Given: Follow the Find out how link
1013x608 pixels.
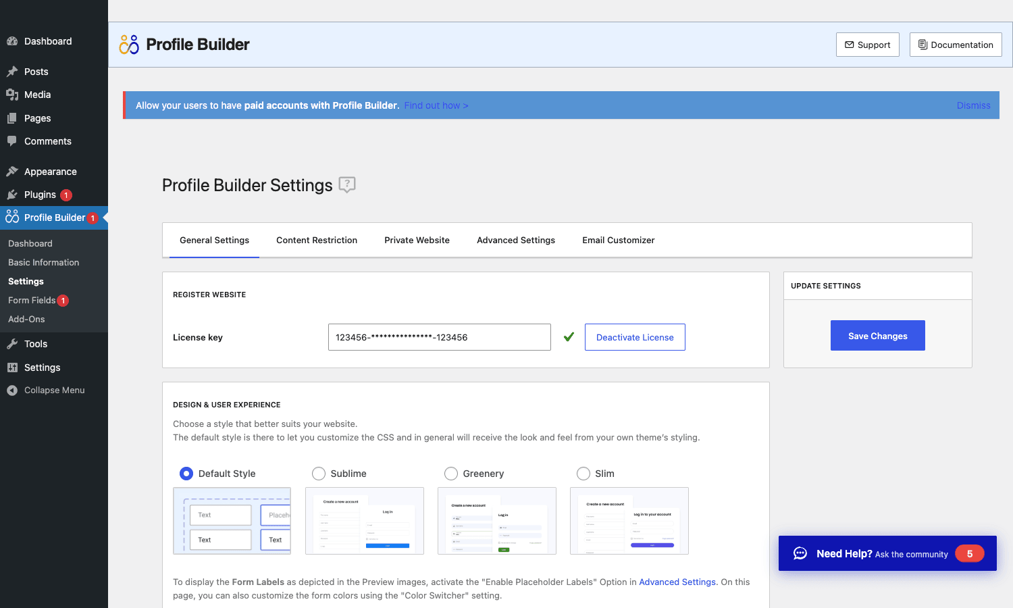Looking at the screenshot, I should tap(436, 105).
